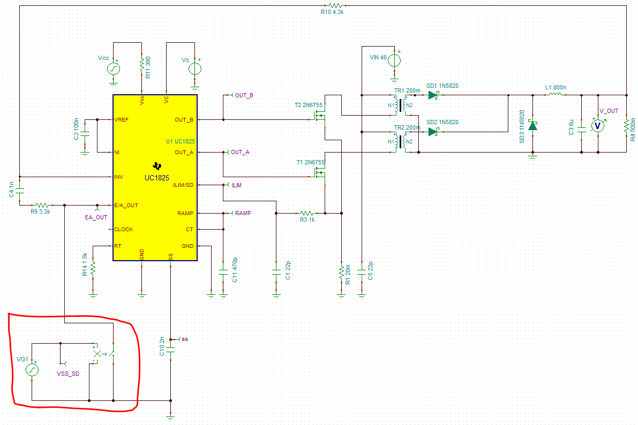Screen dimensions: 638x425
Task: Select resistor R9 3.3k
Action: click(x=42, y=205)
